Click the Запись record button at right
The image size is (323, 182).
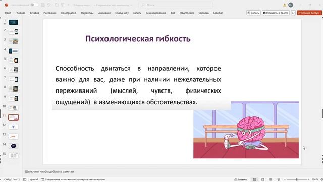tap(253, 13)
